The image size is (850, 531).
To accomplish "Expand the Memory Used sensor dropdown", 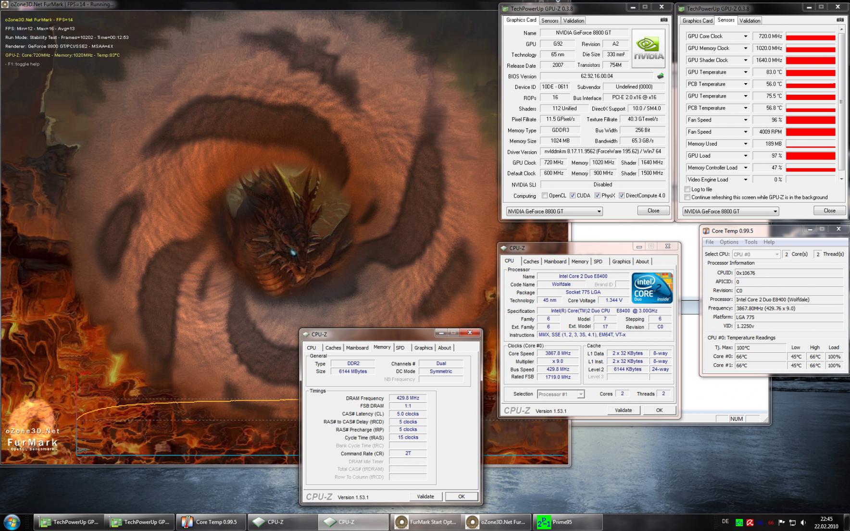I will (746, 144).
